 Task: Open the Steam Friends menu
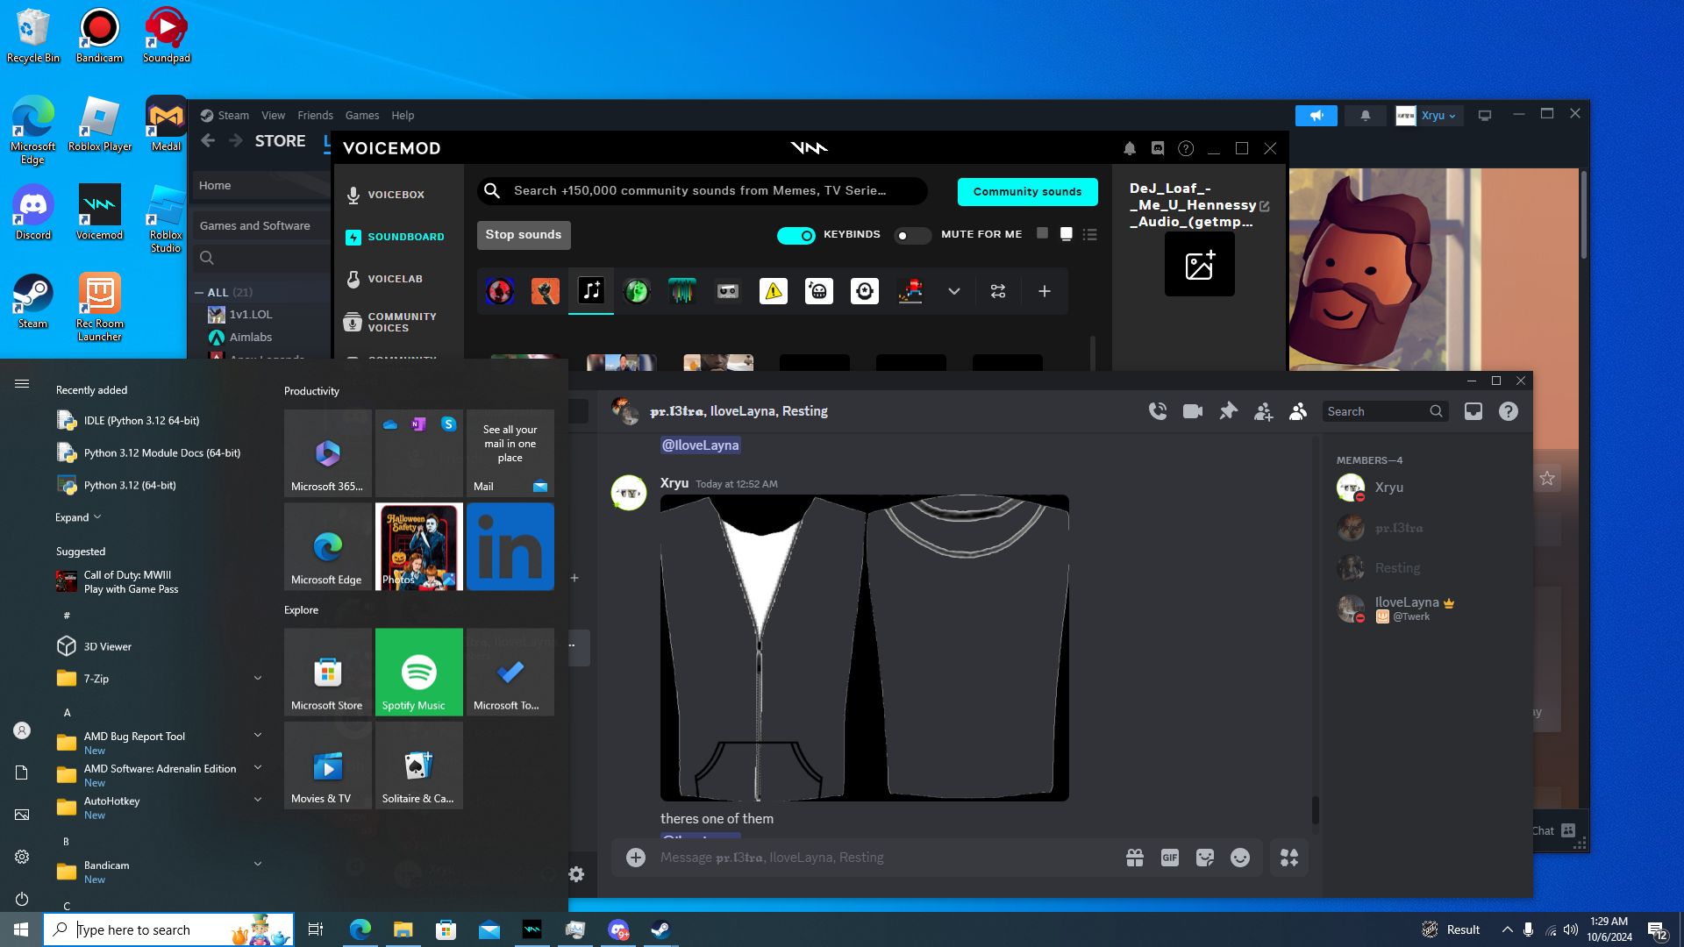(x=315, y=115)
